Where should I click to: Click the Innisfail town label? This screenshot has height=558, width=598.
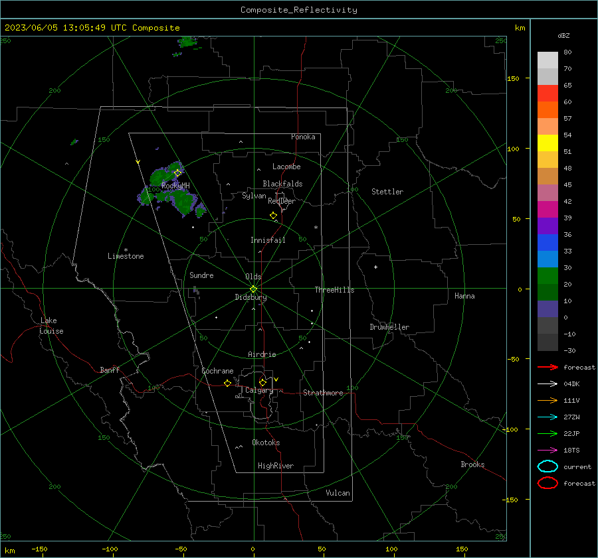[268, 240]
